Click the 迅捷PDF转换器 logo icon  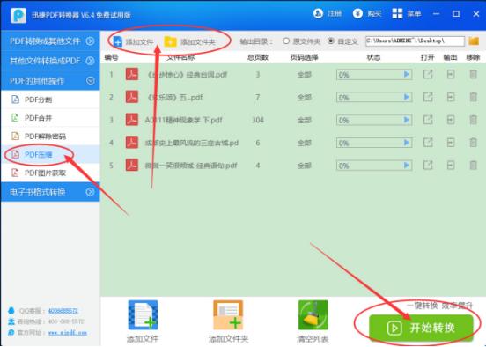click(18, 15)
